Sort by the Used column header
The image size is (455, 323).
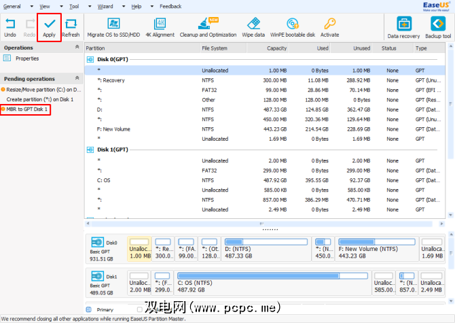pyautogui.click(x=309, y=48)
